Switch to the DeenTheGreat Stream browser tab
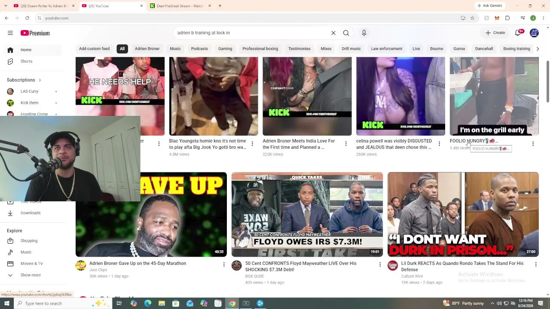This screenshot has width=550, height=309. [x=176, y=6]
